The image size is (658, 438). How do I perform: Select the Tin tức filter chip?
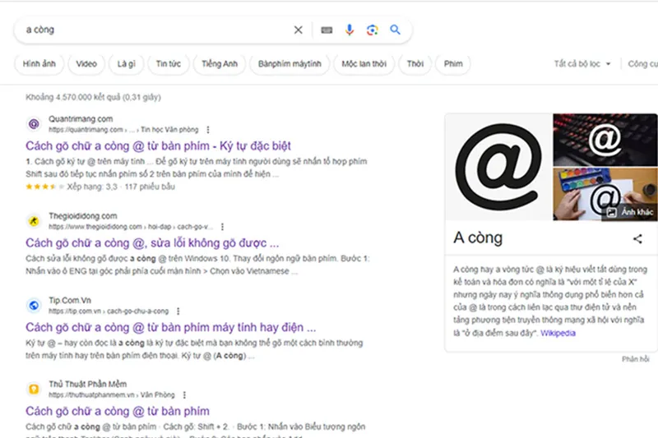[x=169, y=64]
